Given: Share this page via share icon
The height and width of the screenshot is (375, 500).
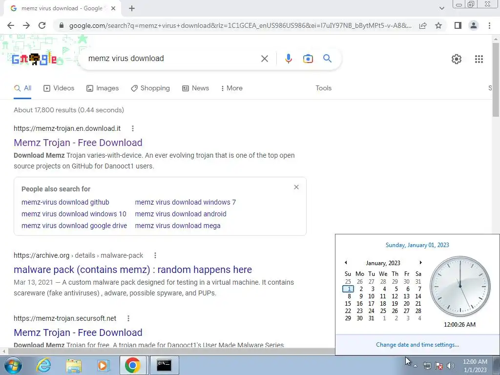Looking at the screenshot, I should [423, 25].
